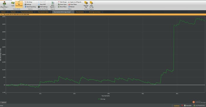
Task: Open the Date Range dropdown
Action: tap(63, 2)
